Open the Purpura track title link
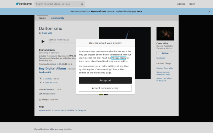The height and width of the screenshot is (133, 213). click(48, 83)
